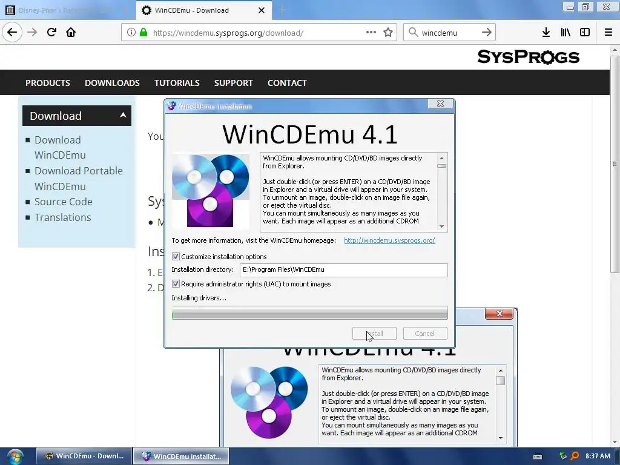
Task: Open a new tab with plus icon
Action: [282, 10]
